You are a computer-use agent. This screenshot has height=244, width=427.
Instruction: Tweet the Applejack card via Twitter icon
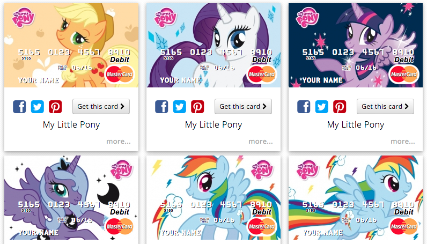38,107
